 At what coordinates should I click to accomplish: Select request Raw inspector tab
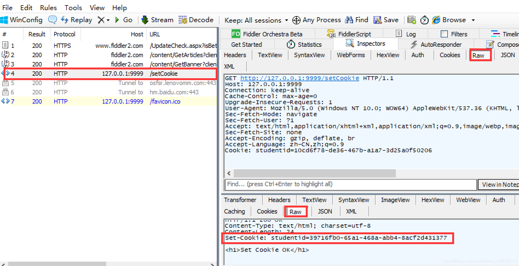pos(478,55)
